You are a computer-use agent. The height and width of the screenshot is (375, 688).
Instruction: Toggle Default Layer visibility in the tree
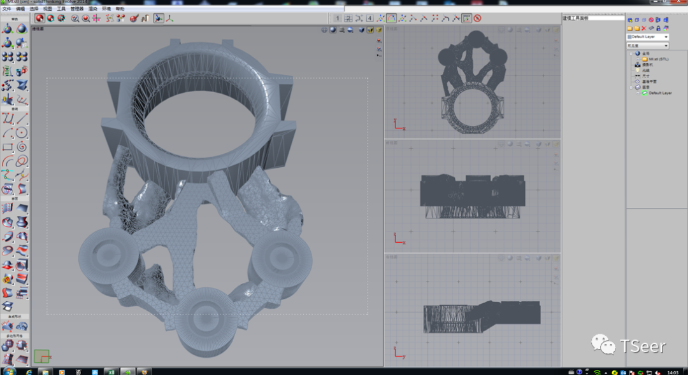click(x=643, y=93)
